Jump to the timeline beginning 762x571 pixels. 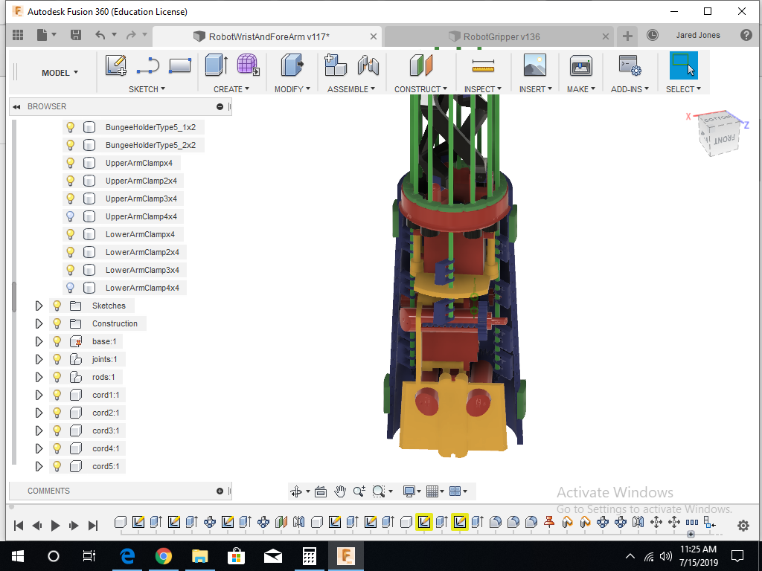pyautogui.click(x=19, y=526)
